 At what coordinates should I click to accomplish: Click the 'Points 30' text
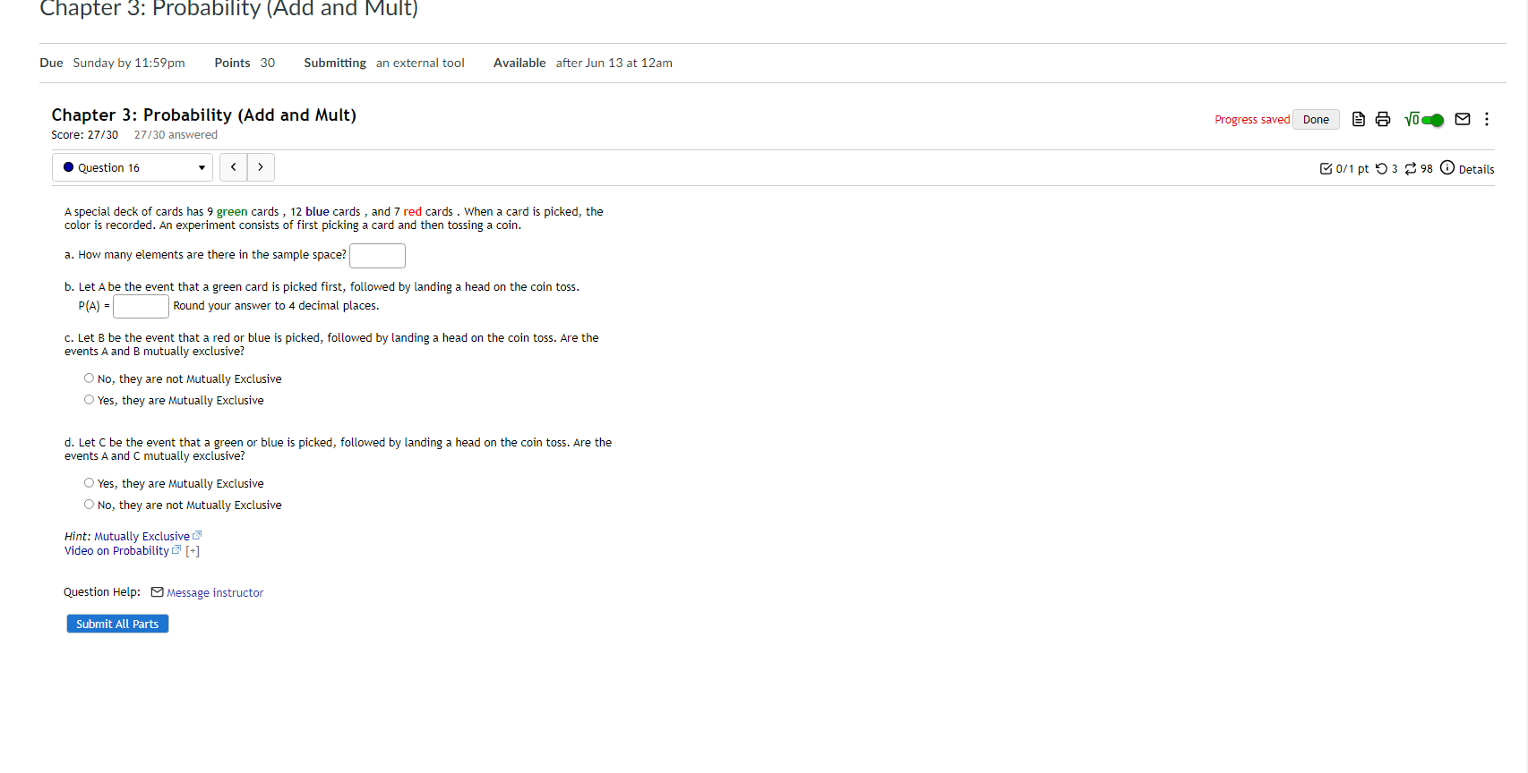[x=245, y=63]
